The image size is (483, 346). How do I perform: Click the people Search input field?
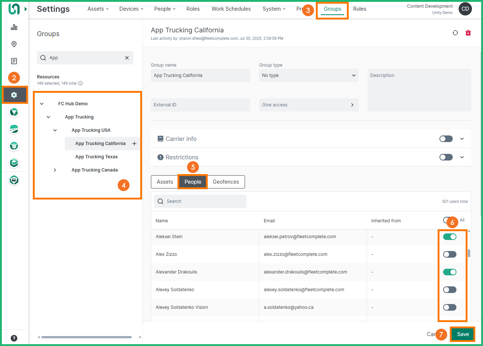tap(200, 201)
